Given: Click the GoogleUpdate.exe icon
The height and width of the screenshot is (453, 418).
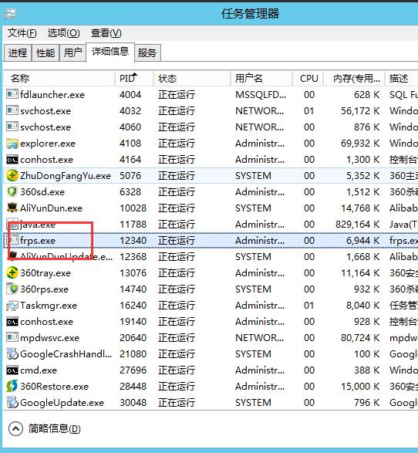Looking at the screenshot, I should [12, 402].
